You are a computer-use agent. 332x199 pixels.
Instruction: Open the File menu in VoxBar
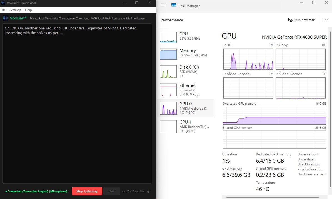(3, 10)
